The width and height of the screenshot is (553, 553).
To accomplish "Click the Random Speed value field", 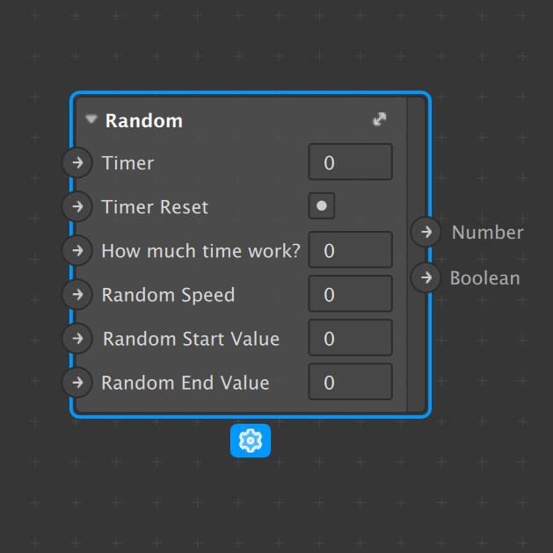I will (x=350, y=294).
